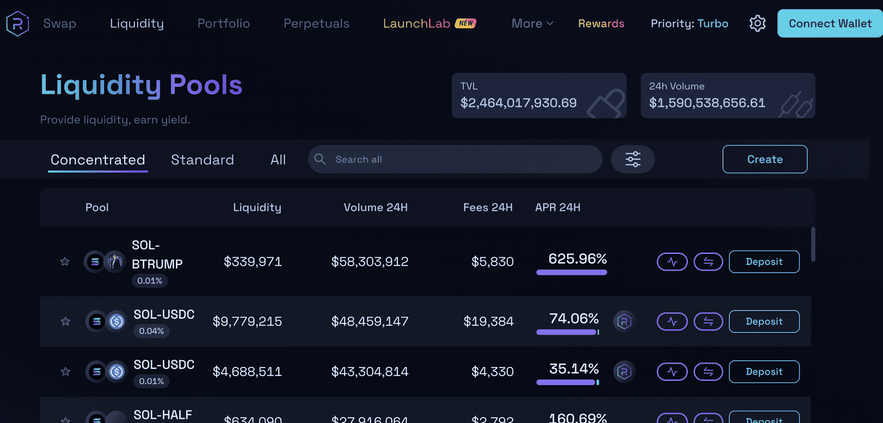
Task: Click the $9,779,215 liquidity value
Action: click(x=247, y=322)
